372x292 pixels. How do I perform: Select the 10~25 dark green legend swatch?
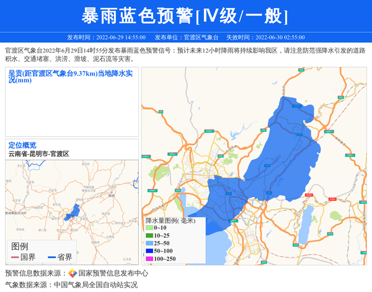tap(149, 236)
